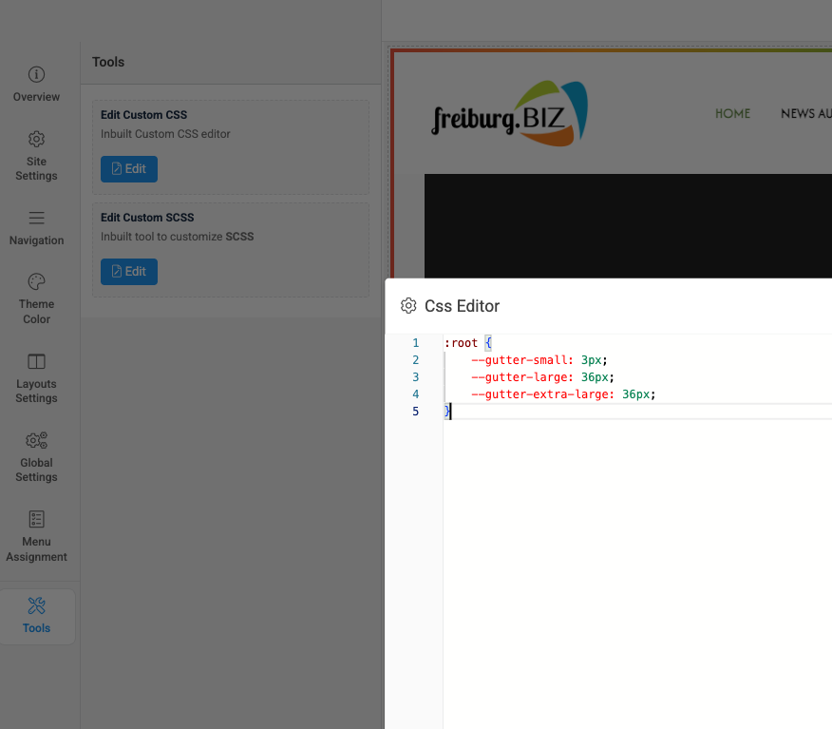Screen dimensions: 832x729
Task: Click line number 5 in the gutter
Action: coord(415,411)
